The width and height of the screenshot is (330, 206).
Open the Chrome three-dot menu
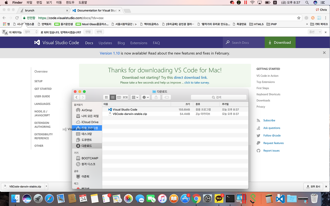(x=326, y=18)
